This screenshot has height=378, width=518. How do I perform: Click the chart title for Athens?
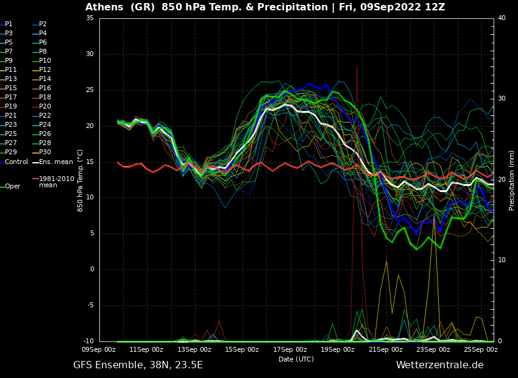(x=265, y=7)
